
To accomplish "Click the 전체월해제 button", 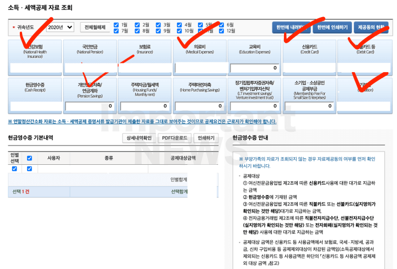I will tap(95, 28).
